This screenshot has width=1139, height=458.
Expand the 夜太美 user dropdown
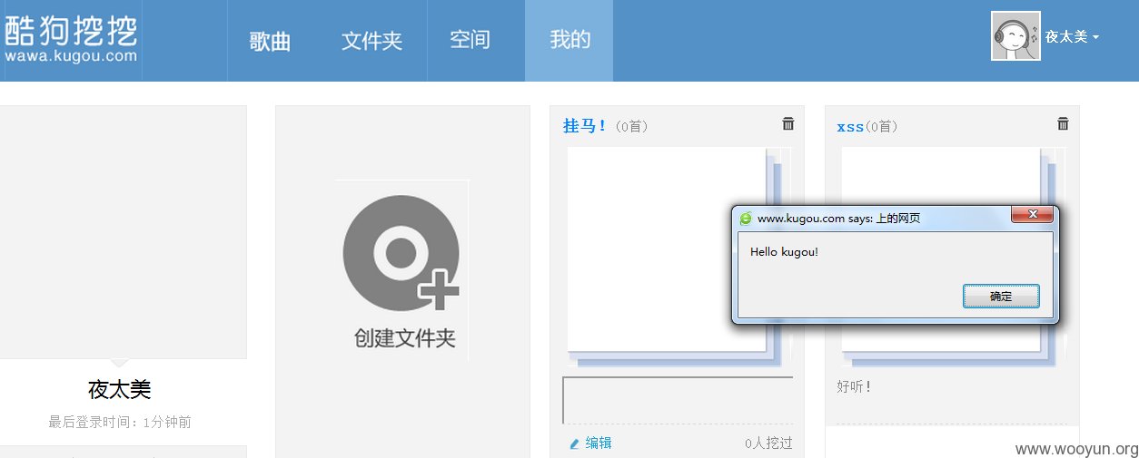point(1072,37)
